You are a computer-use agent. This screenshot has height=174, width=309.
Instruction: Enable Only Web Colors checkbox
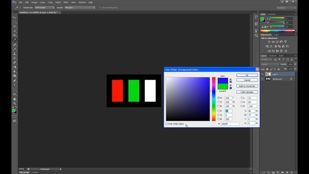[x=167, y=124]
